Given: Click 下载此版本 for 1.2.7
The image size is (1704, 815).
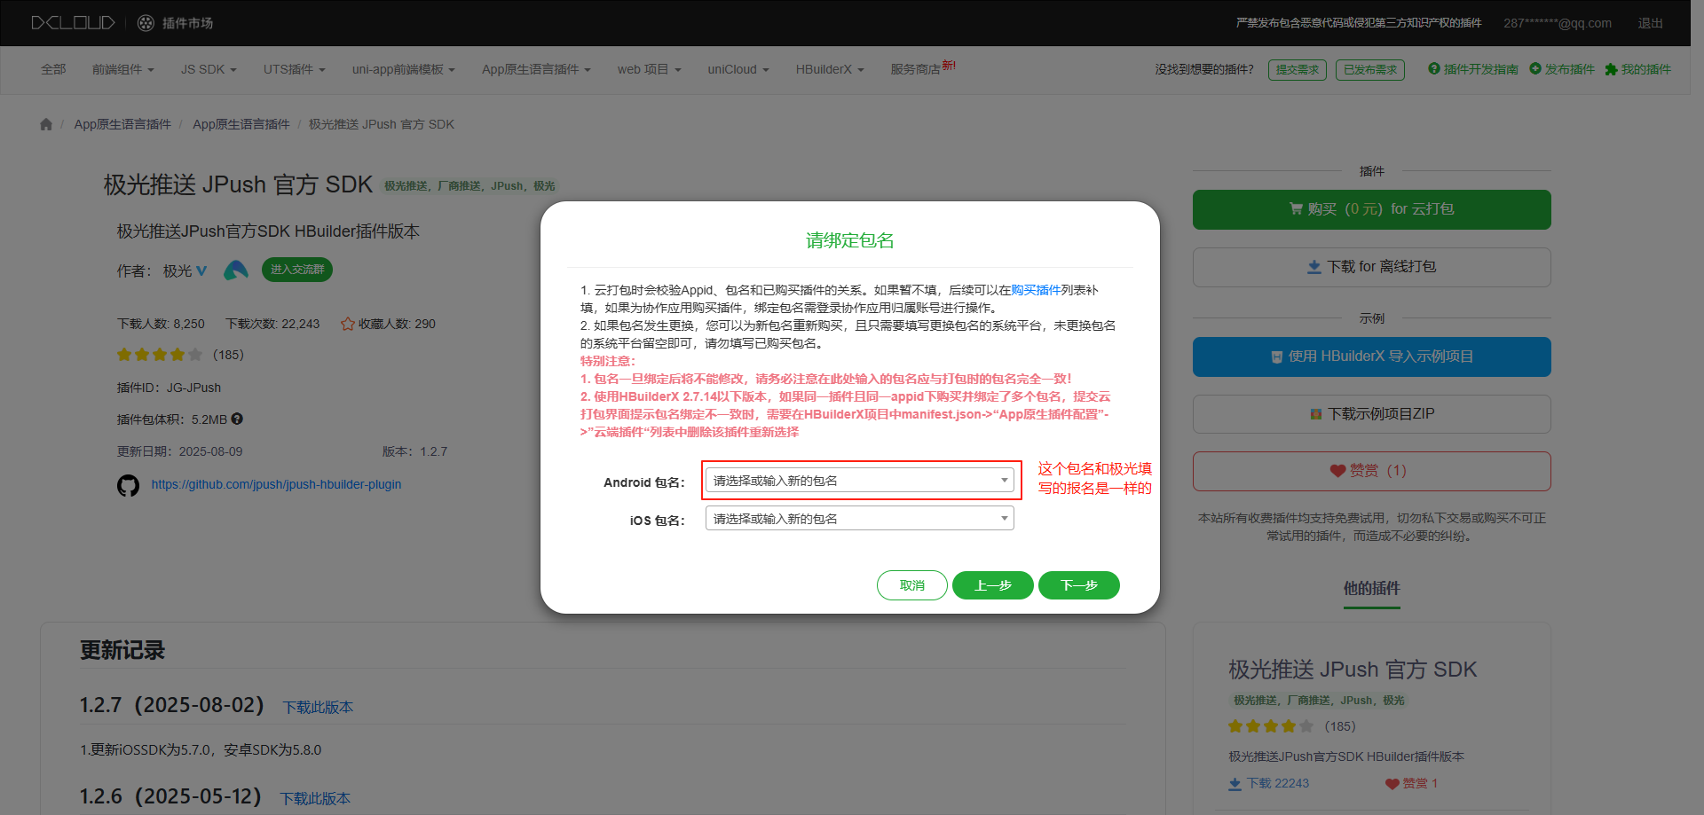Looking at the screenshot, I should [318, 707].
